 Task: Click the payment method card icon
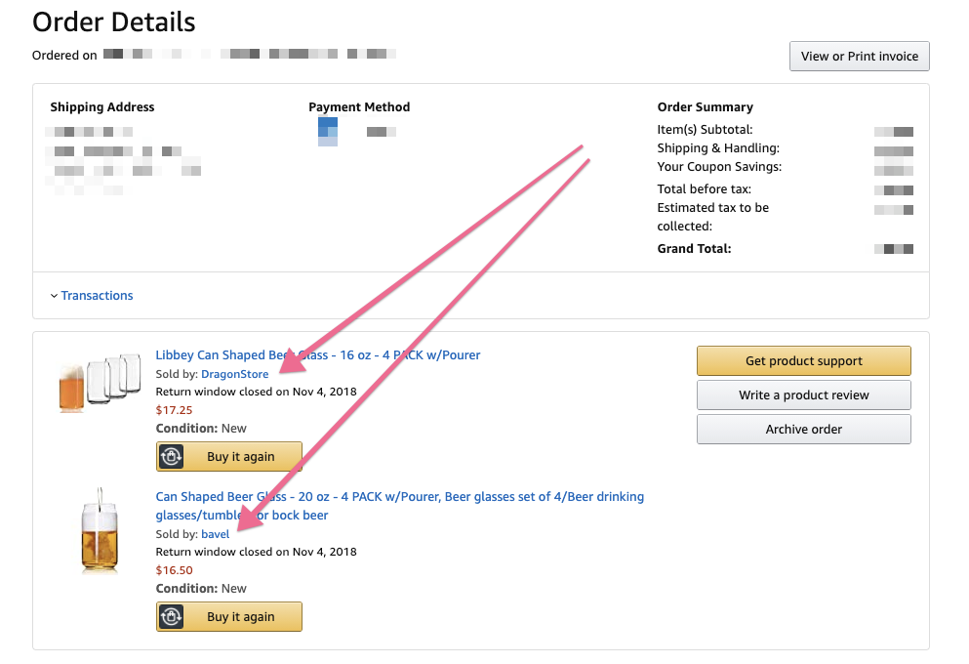click(328, 131)
